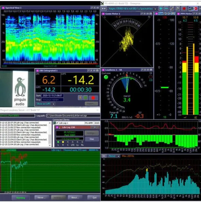Click the left PPM meter level bar
The height and width of the screenshot is (202, 201).
tap(184, 88)
